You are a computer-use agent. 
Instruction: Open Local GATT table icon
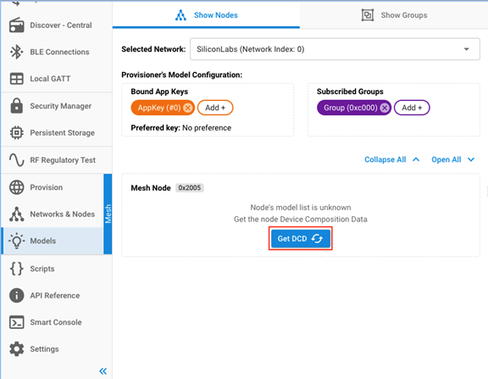point(16,79)
